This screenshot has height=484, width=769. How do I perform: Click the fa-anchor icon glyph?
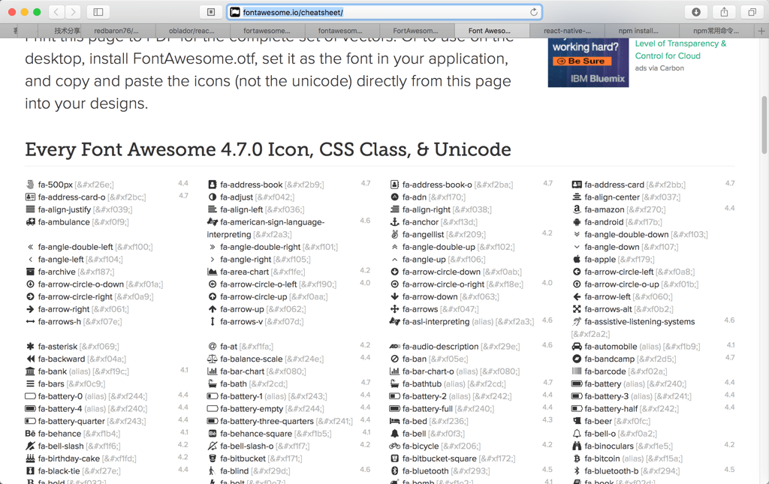pos(394,222)
